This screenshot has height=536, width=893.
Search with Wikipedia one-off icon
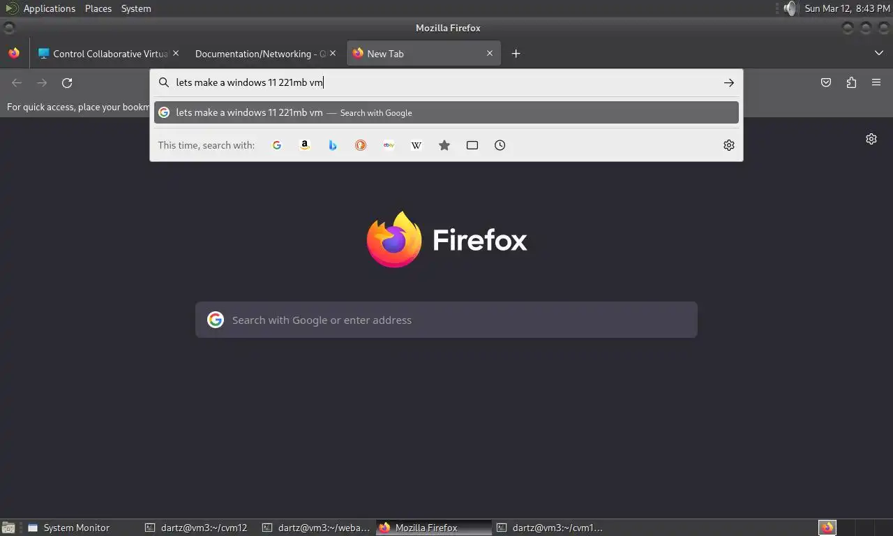click(417, 145)
